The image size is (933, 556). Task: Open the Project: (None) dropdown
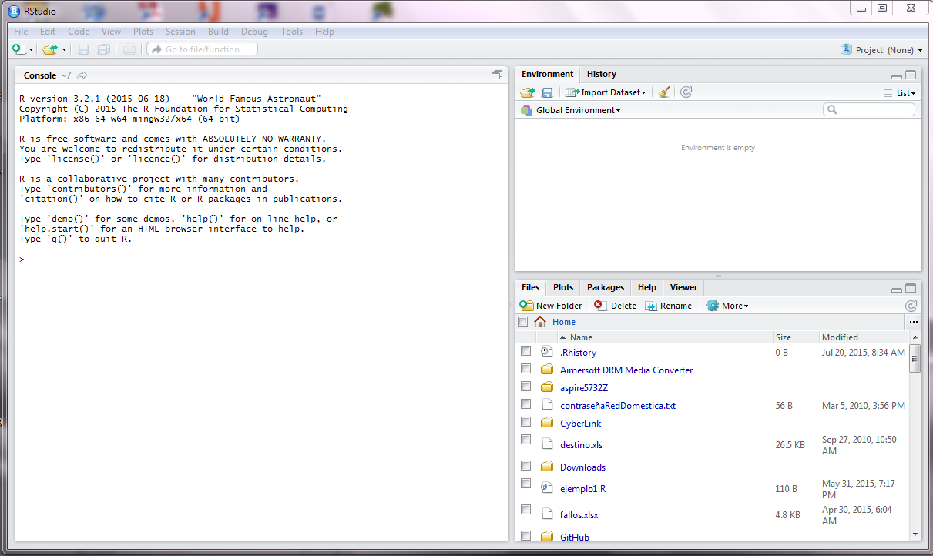coord(881,50)
